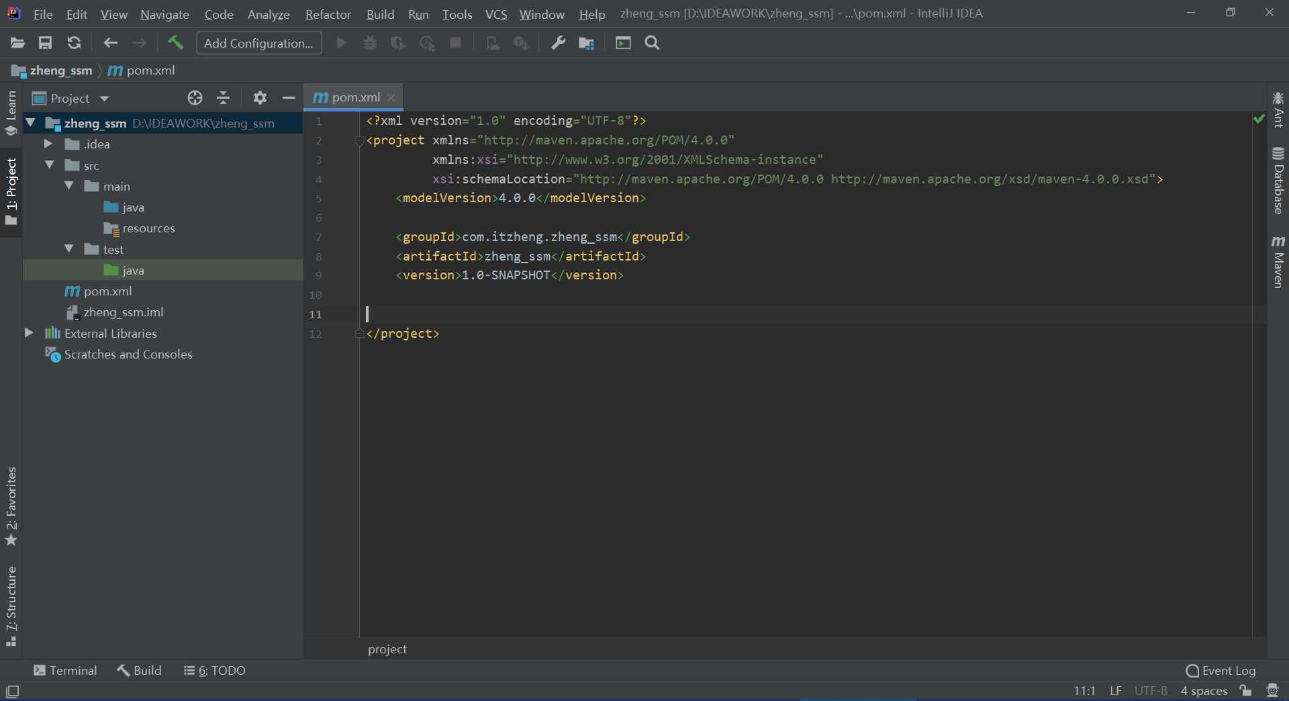Collapse the src folder
Screen dimensions: 1289x701
tap(49, 165)
